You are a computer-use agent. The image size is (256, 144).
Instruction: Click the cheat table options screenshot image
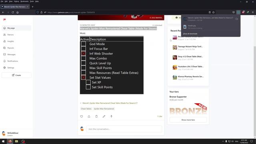click(x=112, y=65)
